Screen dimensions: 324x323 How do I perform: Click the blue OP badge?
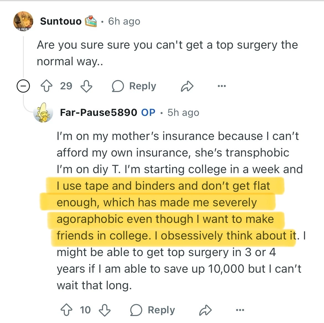click(148, 113)
